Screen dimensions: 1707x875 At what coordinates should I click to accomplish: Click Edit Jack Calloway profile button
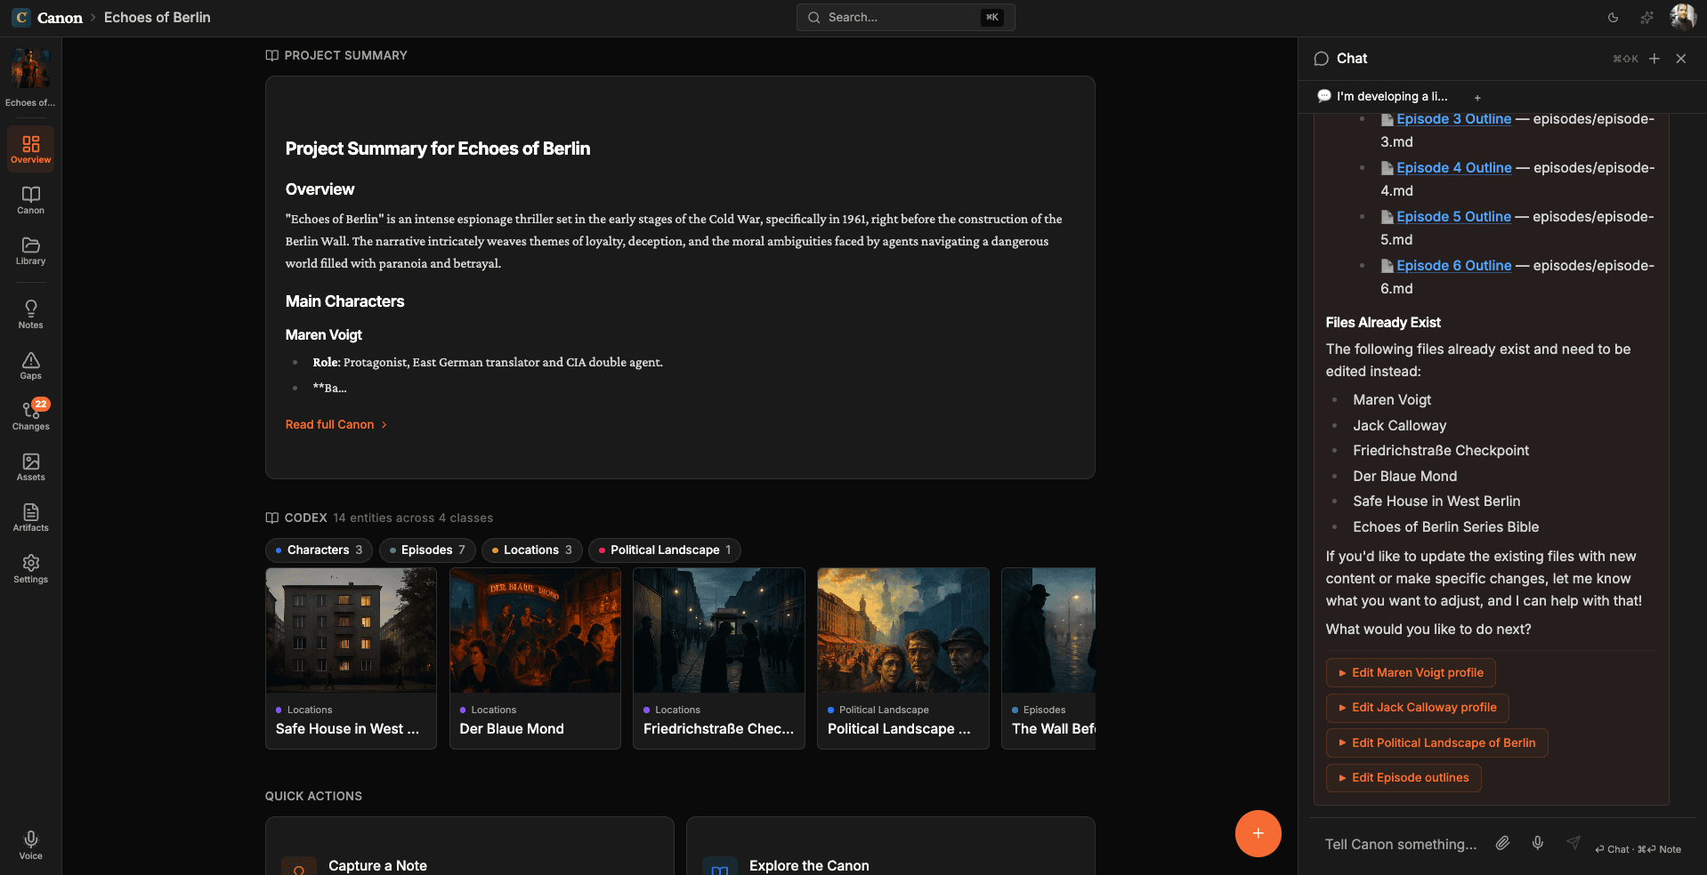[1417, 708]
